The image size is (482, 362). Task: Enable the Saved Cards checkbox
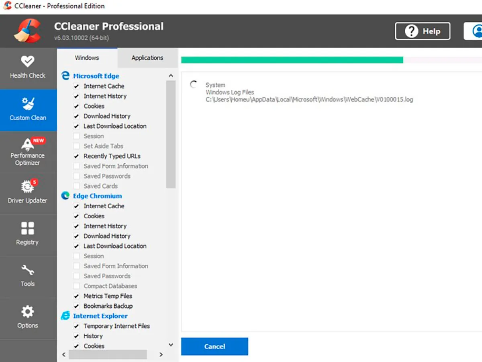(76, 186)
